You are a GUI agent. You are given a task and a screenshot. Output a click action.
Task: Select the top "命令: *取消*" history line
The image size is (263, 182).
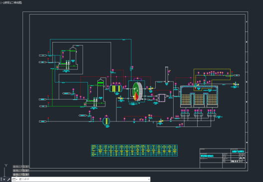21,166
